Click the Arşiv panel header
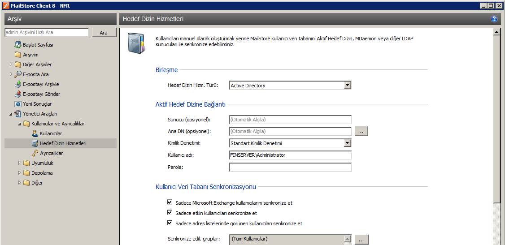This screenshot has height=245, width=505. pos(61,19)
